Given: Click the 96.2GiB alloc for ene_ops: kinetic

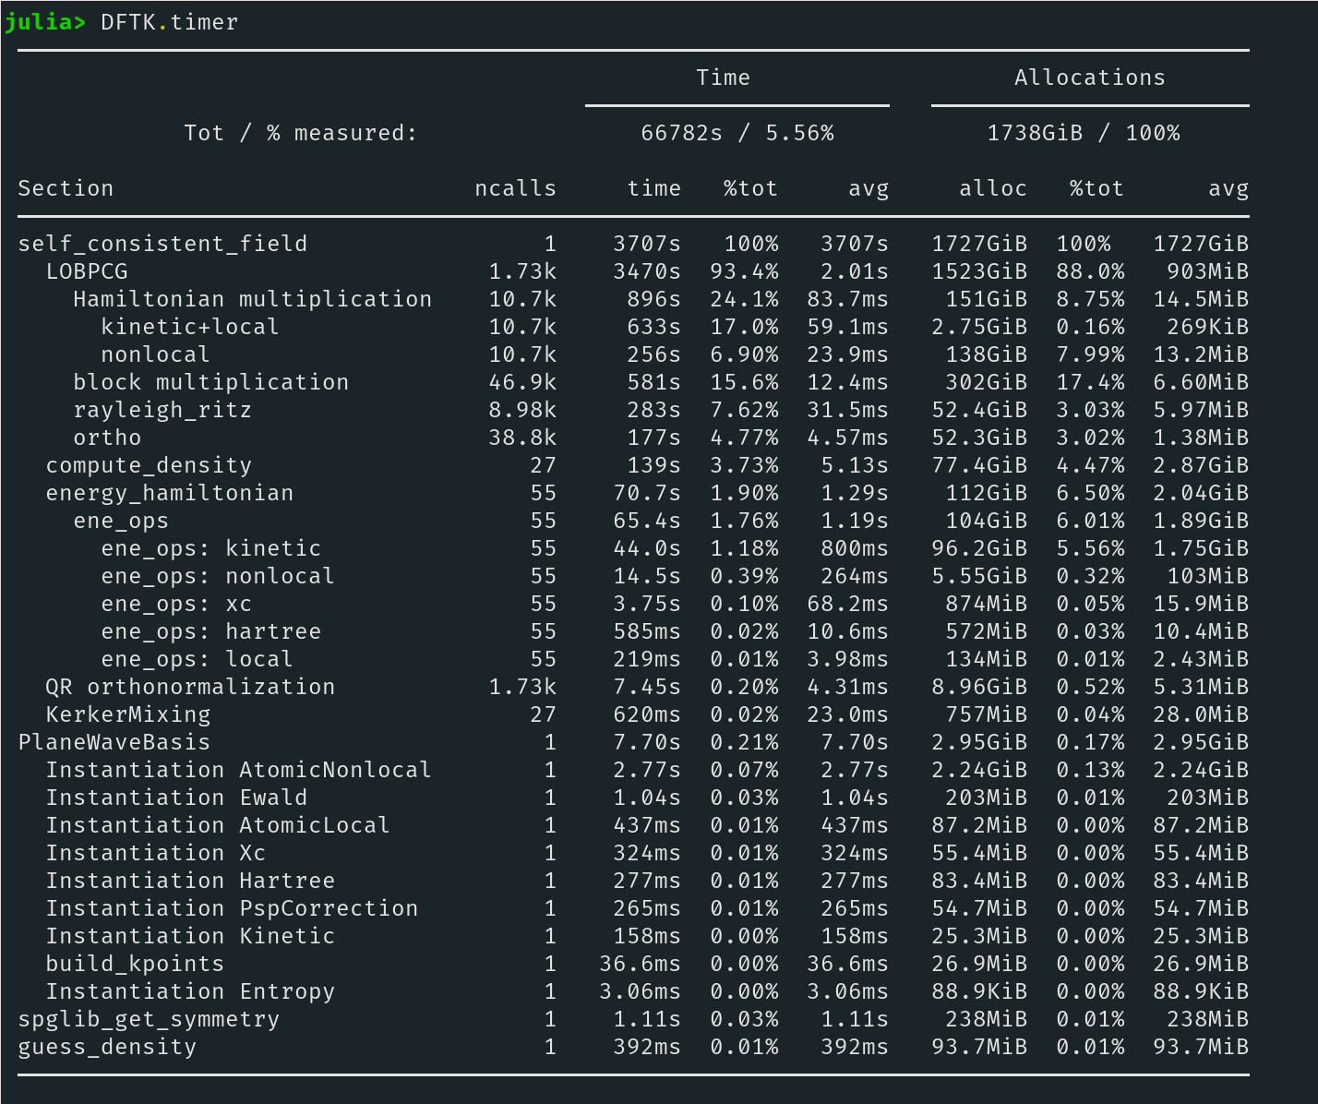Looking at the screenshot, I should click(979, 548).
